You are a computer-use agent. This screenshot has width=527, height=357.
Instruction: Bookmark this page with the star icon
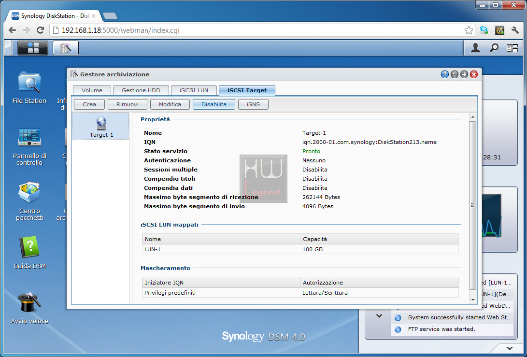469,30
